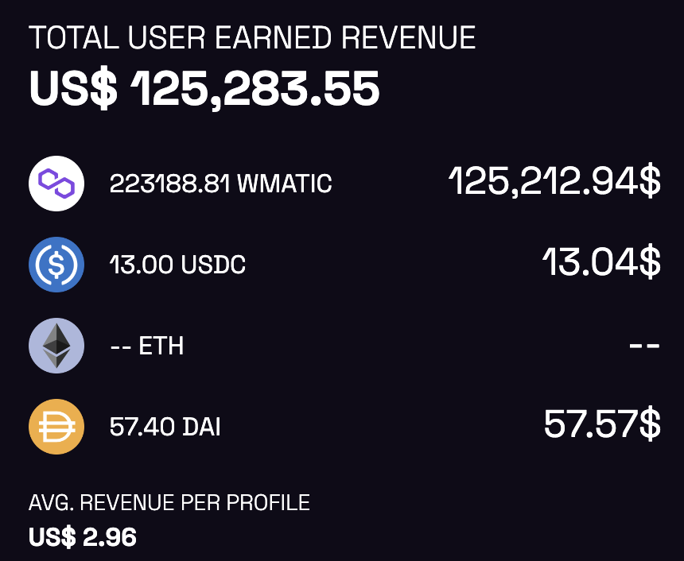Click the ETH dollar value placeholder dashes
This screenshot has width=684, height=561.
pyautogui.click(x=643, y=346)
